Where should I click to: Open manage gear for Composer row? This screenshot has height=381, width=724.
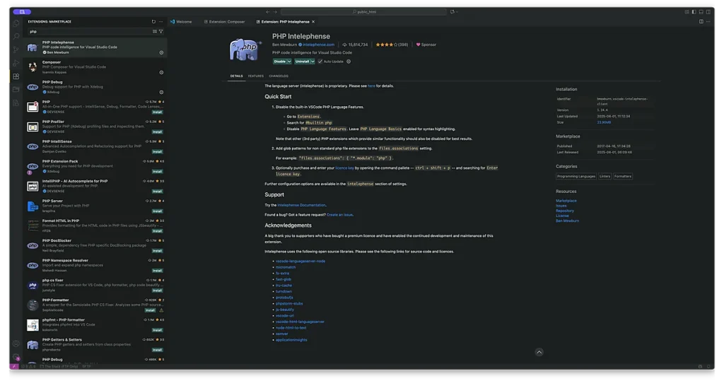[x=161, y=73]
